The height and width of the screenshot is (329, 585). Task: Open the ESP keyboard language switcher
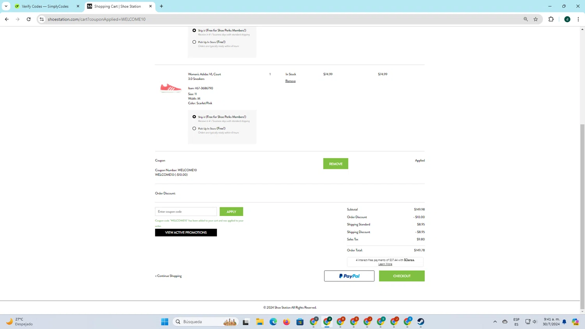(516, 322)
